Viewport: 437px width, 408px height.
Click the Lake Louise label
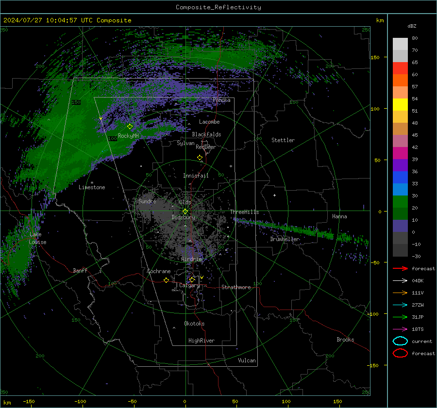pyautogui.click(x=37, y=238)
